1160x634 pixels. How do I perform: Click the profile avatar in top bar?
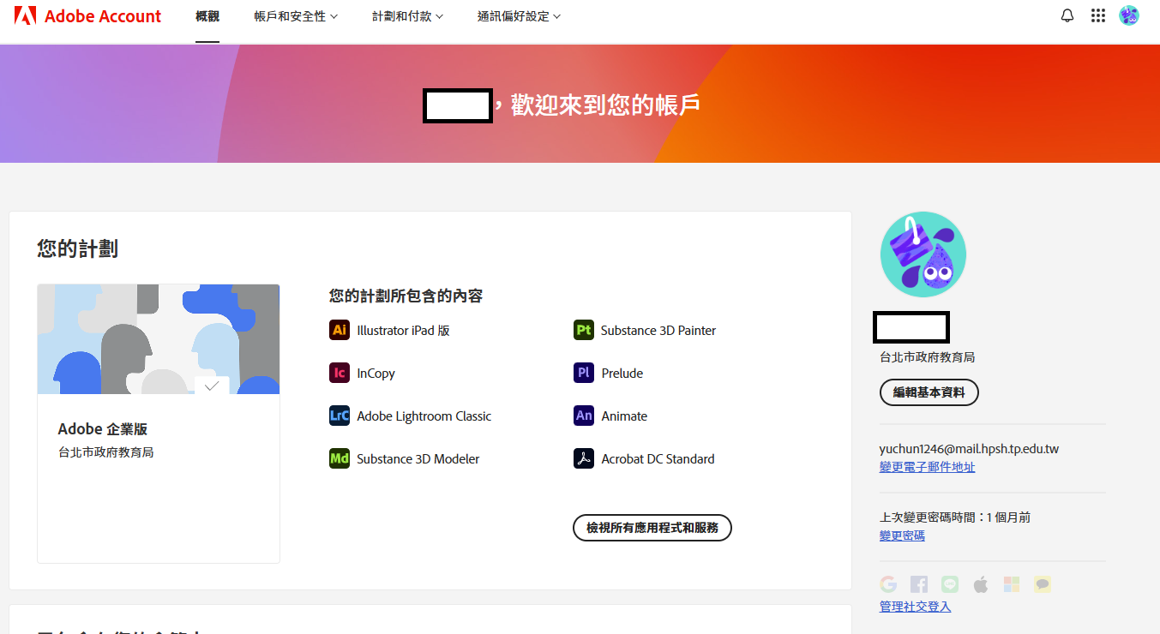[x=1129, y=15]
